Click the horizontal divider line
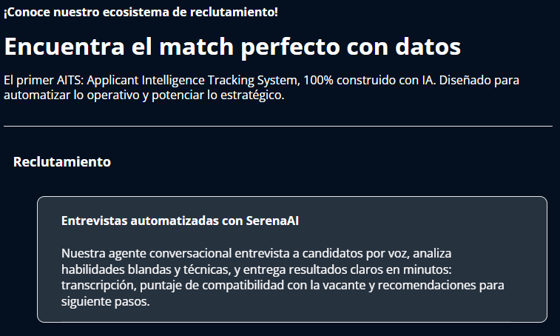Screen dimensions: 560x336 [x=278, y=126]
